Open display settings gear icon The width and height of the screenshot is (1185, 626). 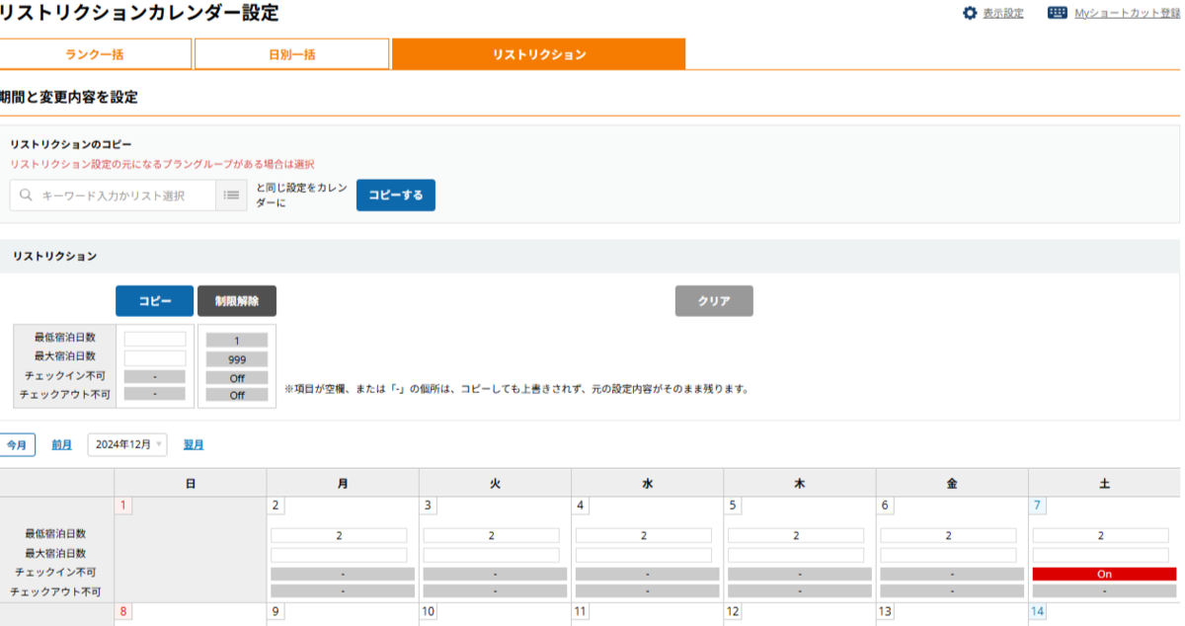tap(970, 13)
